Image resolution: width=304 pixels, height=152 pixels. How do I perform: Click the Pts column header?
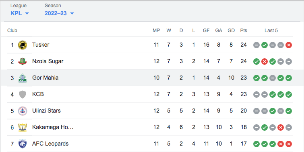[x=244, y=31]
